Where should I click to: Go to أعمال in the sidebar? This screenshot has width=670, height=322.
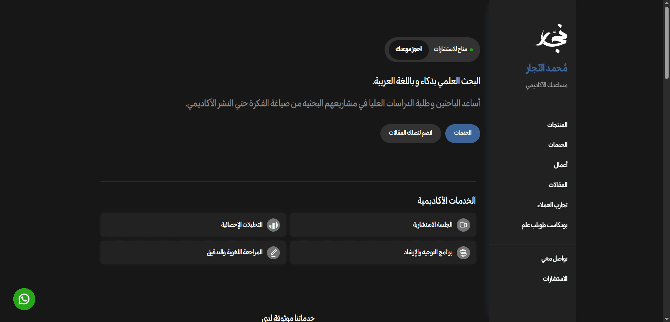[x=560, y=165]
